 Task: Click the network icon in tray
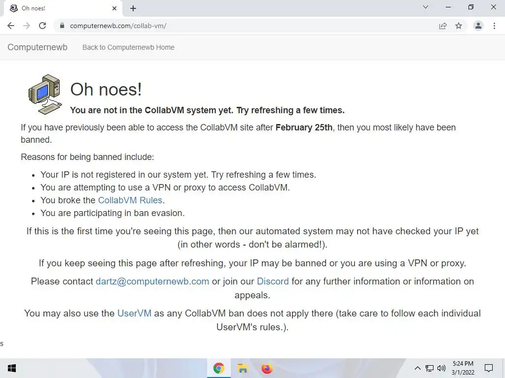(x=430, y=368)
